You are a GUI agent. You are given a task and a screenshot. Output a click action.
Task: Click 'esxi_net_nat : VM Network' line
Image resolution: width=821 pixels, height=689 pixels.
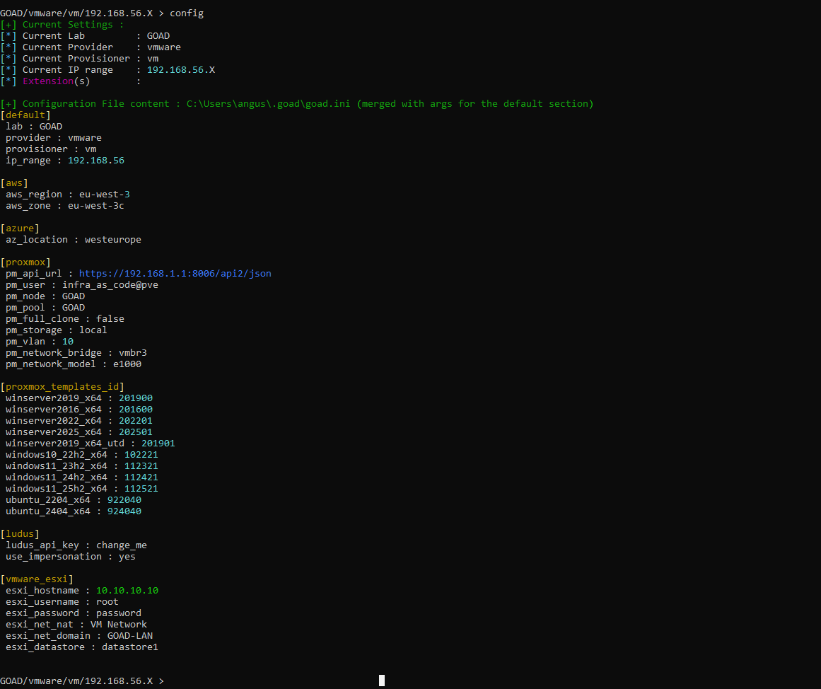point(76,625)
